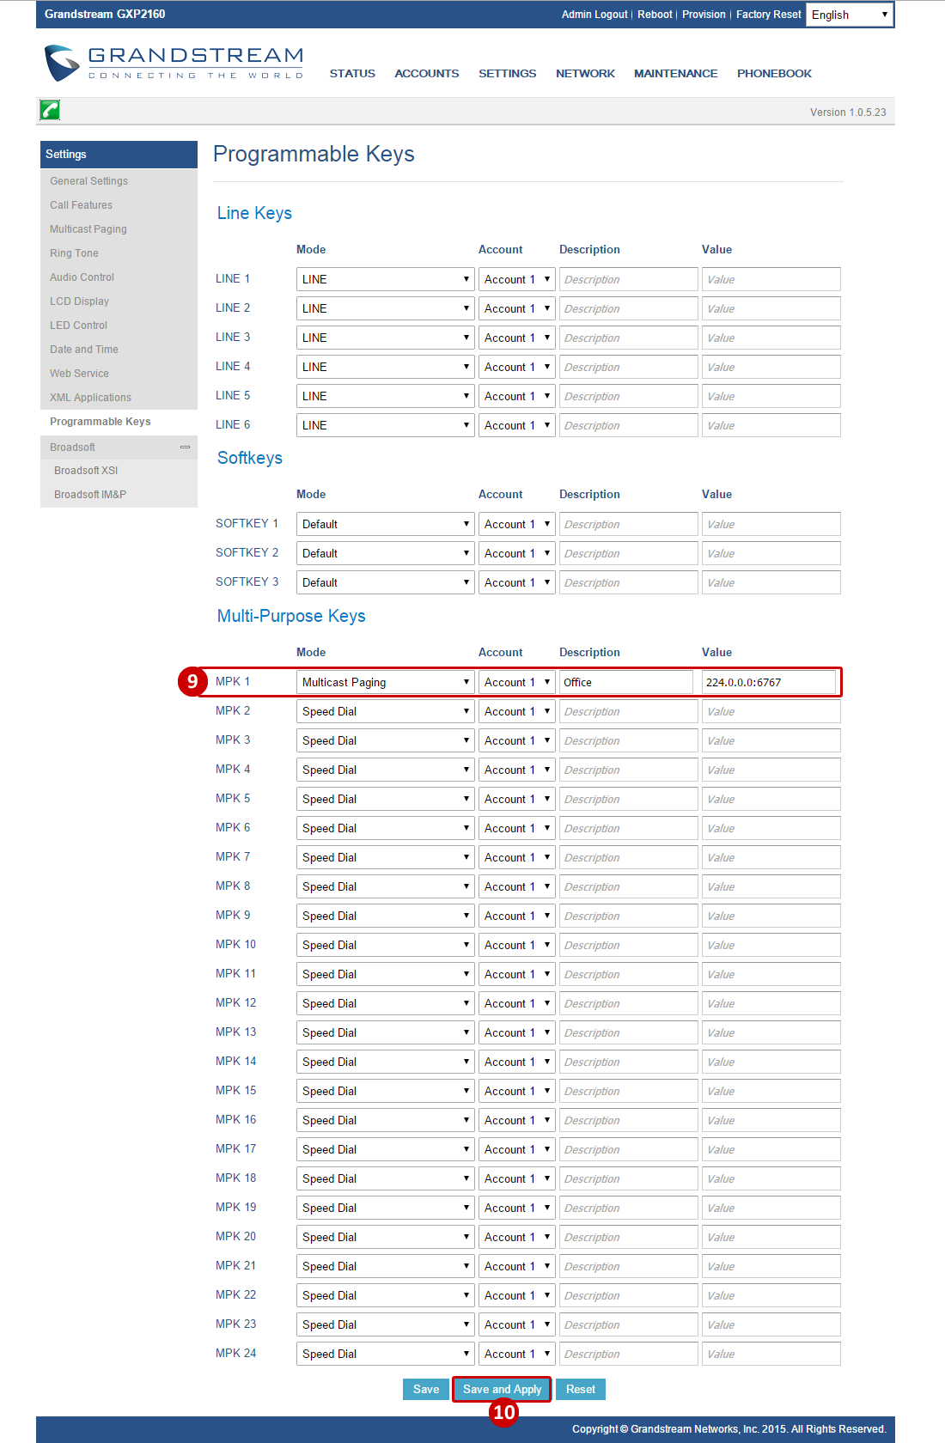Open MPK 1 Multicast Paging mode dropdown
Viewport: 945px width, 1443px height.
coord(386,682)
